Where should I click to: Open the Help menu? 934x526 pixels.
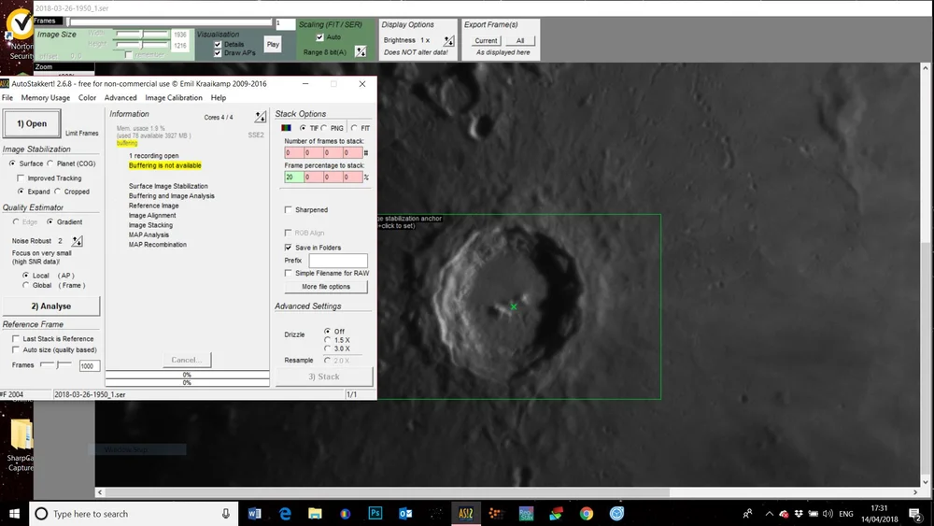click(219, 98)
